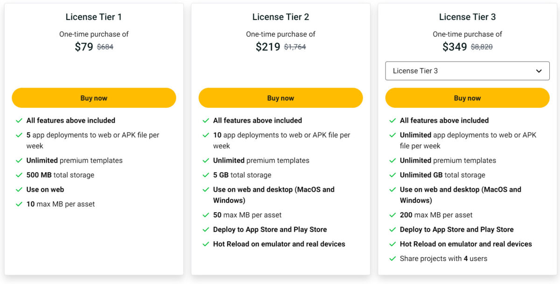Click Buy now for License Tier 2
560x284 pixels.
coord(280,98)
